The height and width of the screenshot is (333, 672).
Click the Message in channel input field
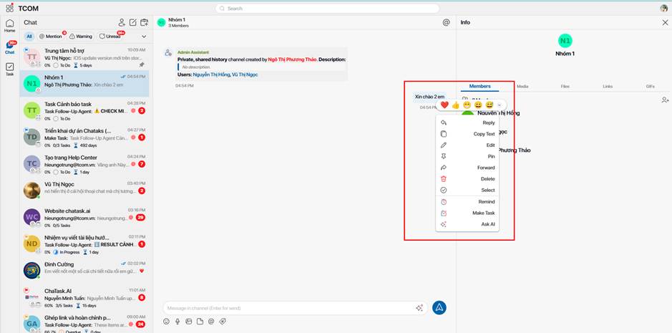click(x=296, y=308)
